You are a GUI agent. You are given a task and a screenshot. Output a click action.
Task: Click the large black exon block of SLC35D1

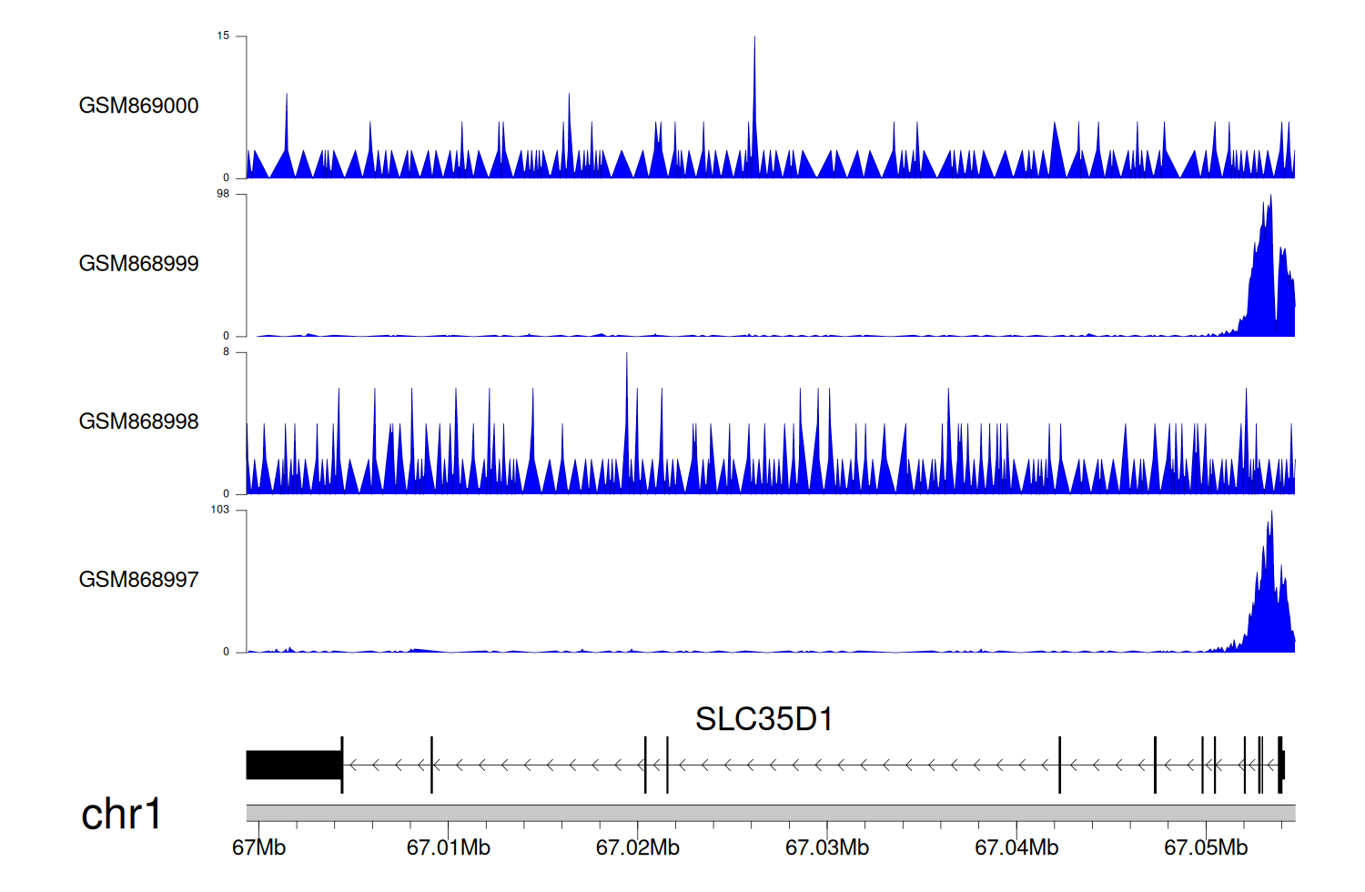tap(293, 765)
